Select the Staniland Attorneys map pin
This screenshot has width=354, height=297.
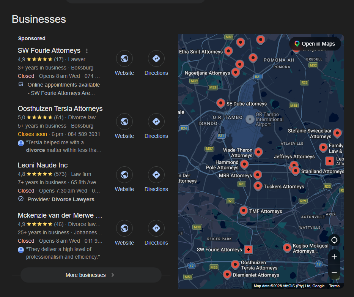pyautogui.click(x=296, y=171)
